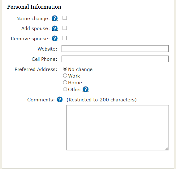Click the Restricted to 200 characters note

[x=101, y=100]
